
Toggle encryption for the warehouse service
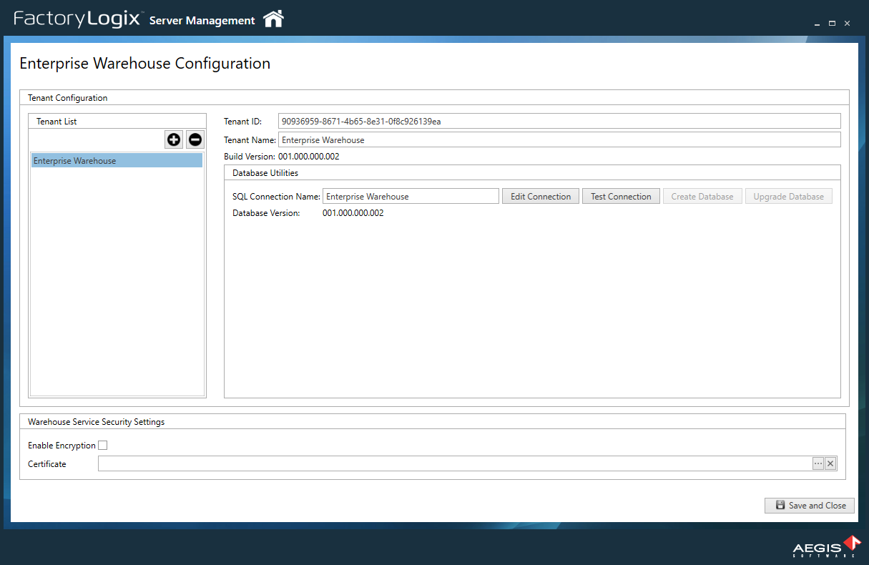(x=102, y=445)
